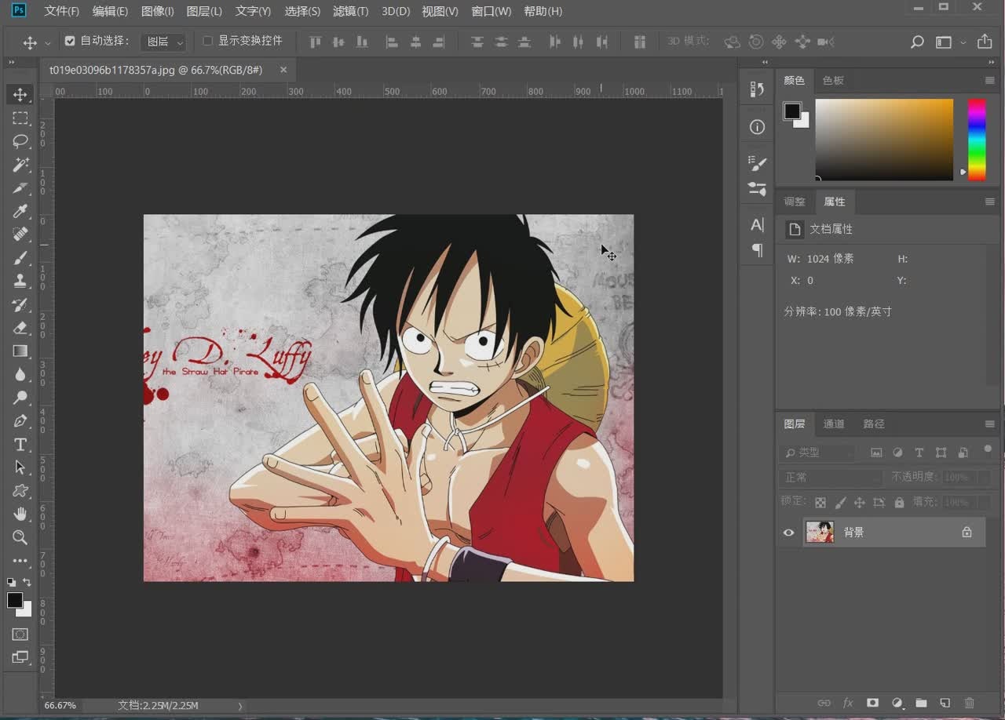1005x720 pixels.
Task: Select the Pen tool
Action: click(20, 421)
